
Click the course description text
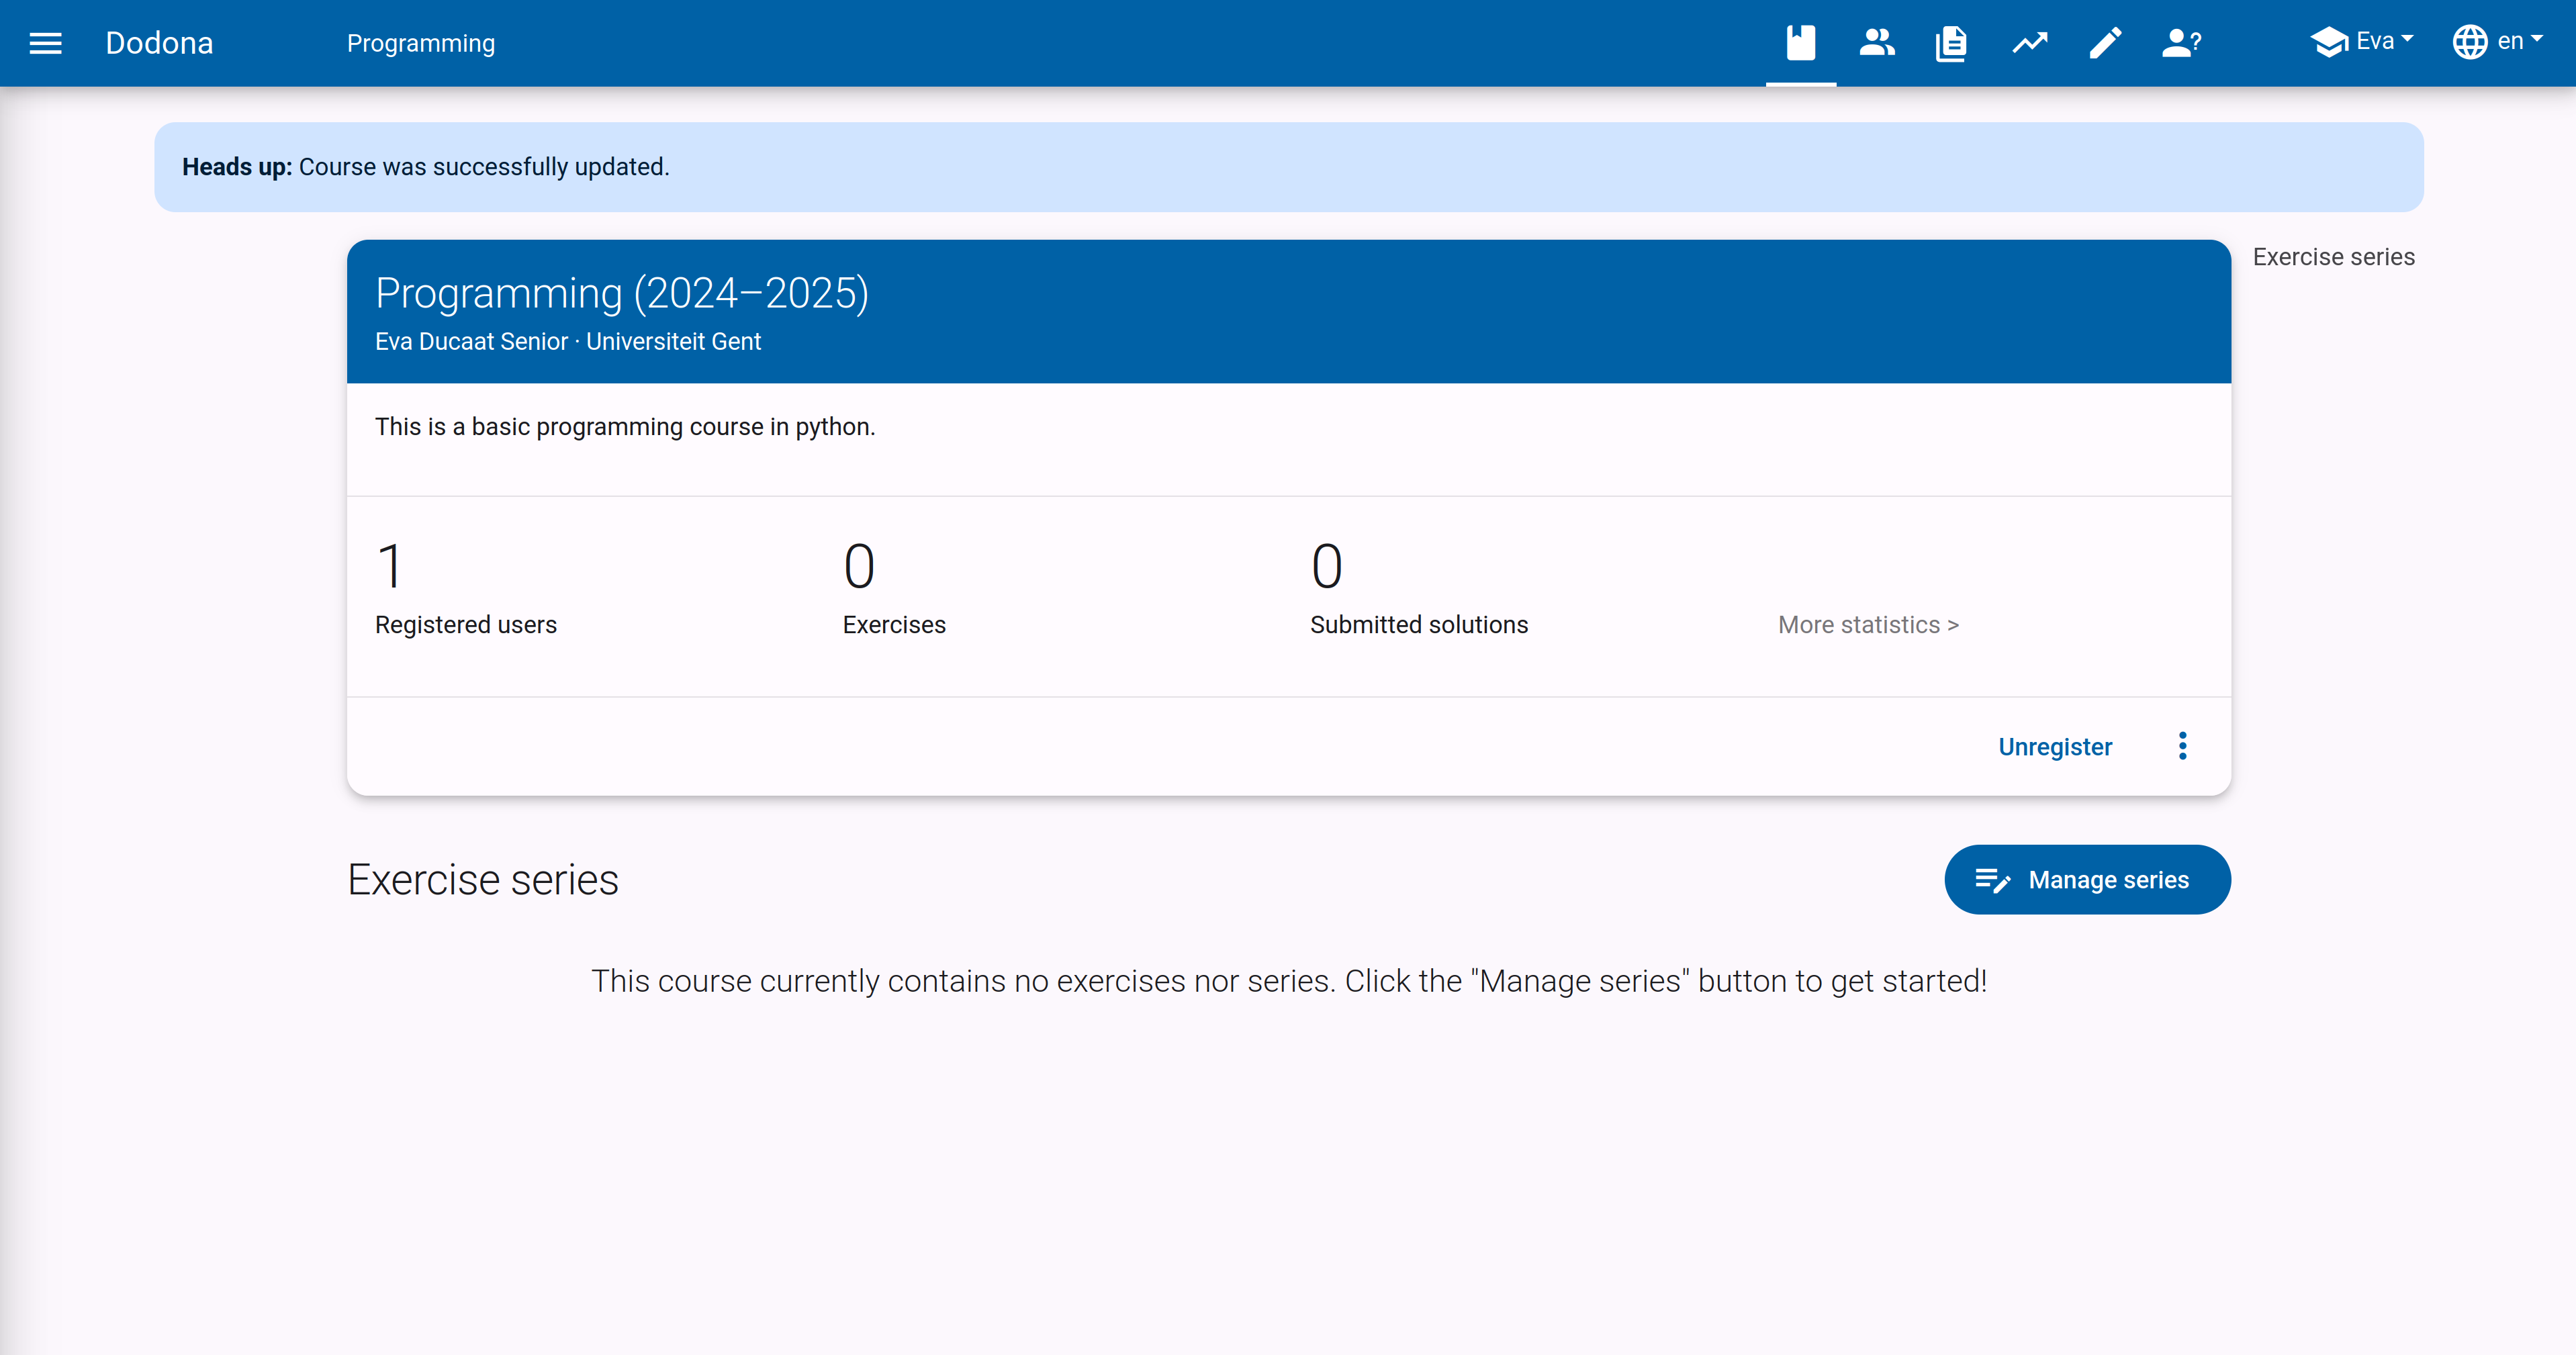(625, 427)
